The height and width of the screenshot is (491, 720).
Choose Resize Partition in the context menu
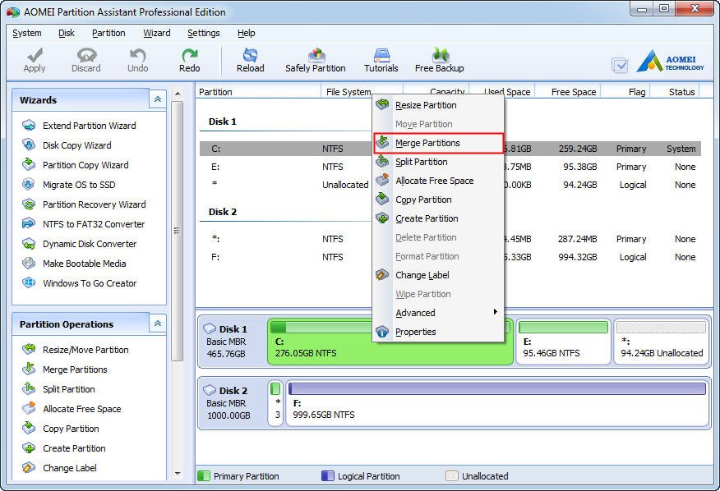(x=438, y=105)
